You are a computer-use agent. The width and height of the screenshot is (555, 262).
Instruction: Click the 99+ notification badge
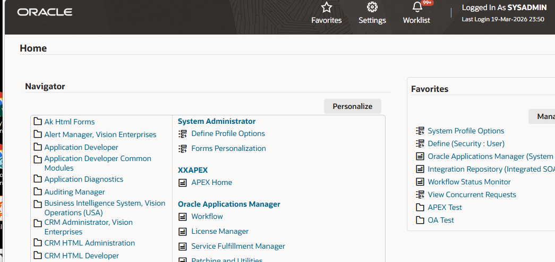(x=428, y=3)
